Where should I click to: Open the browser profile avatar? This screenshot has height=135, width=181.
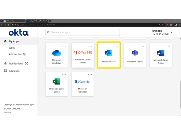tap(176, 25)
